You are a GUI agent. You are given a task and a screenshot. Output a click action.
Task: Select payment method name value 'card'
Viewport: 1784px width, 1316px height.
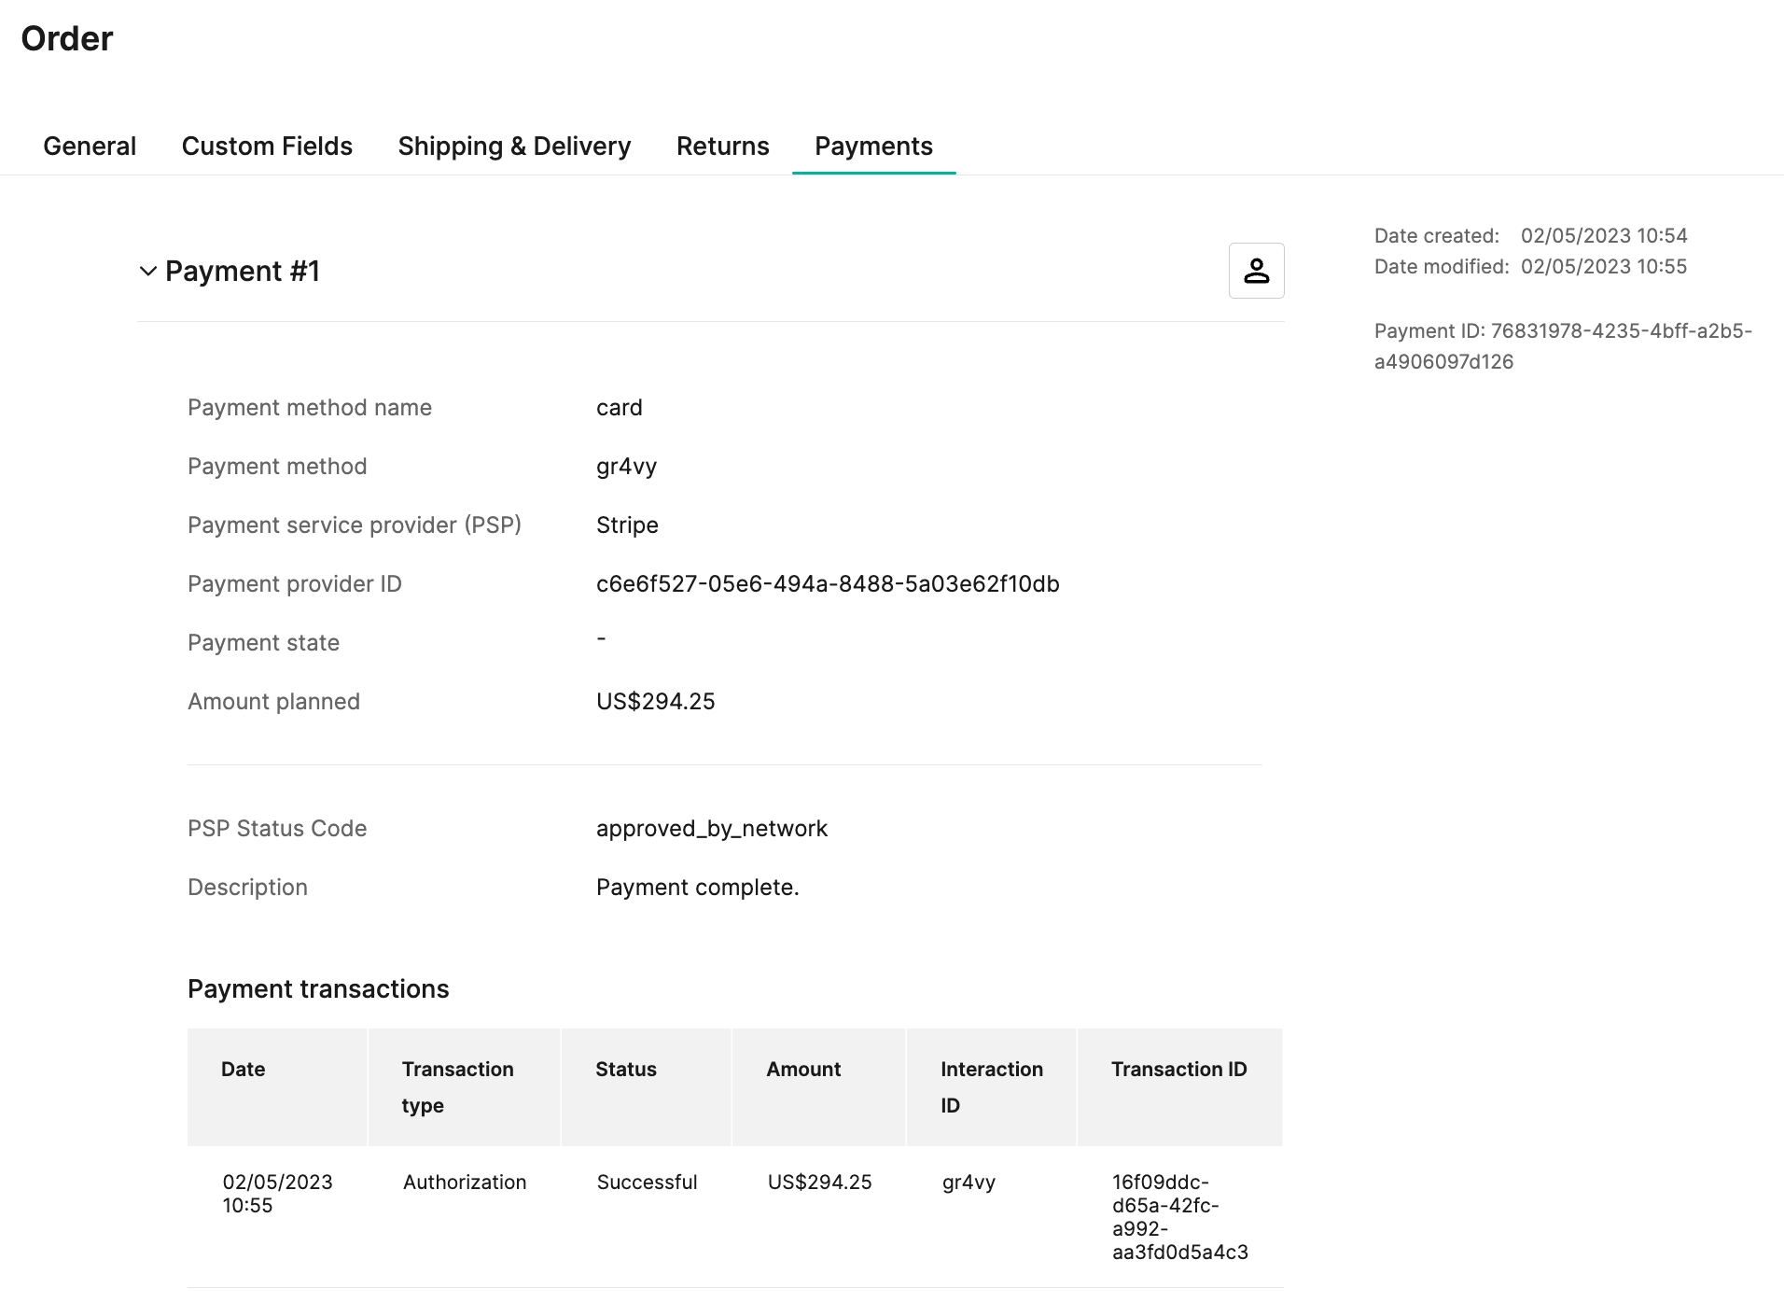[x=620, y=408]
